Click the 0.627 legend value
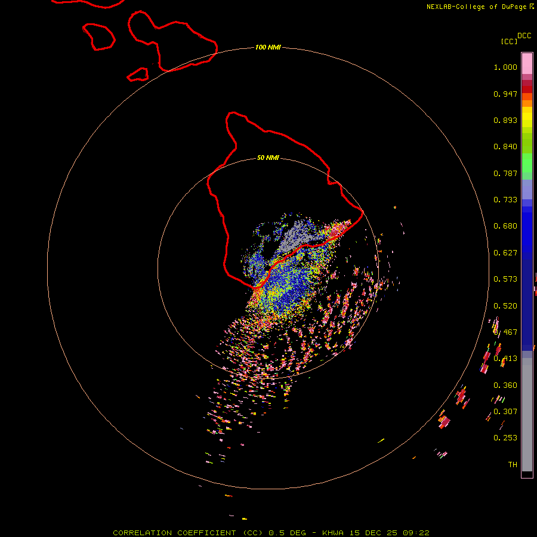Viewport: 537px width, 537px height. pyautogui.click(x=505, y=253)
